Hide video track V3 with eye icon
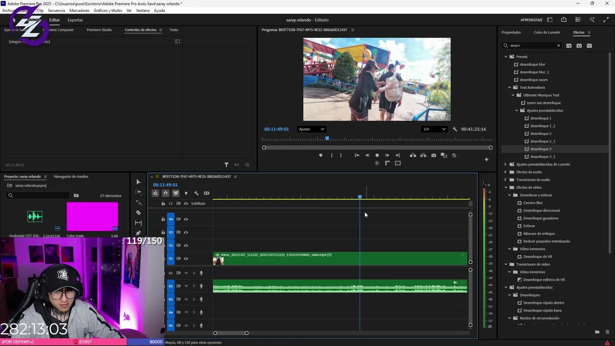This screenshot has width=615, height=346. [186, 233]
